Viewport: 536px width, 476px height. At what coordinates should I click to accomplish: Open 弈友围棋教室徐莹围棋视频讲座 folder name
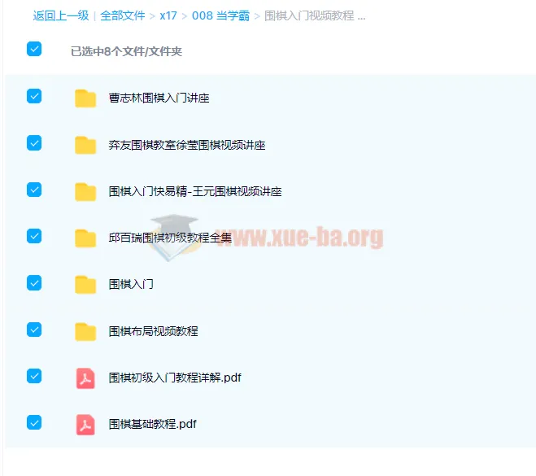point(187,145)
